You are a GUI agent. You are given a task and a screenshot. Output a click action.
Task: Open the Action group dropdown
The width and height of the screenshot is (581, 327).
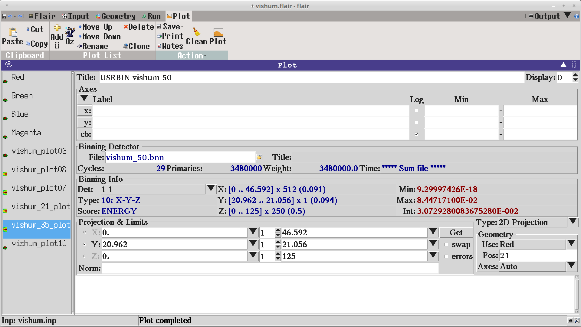point(192,55)
